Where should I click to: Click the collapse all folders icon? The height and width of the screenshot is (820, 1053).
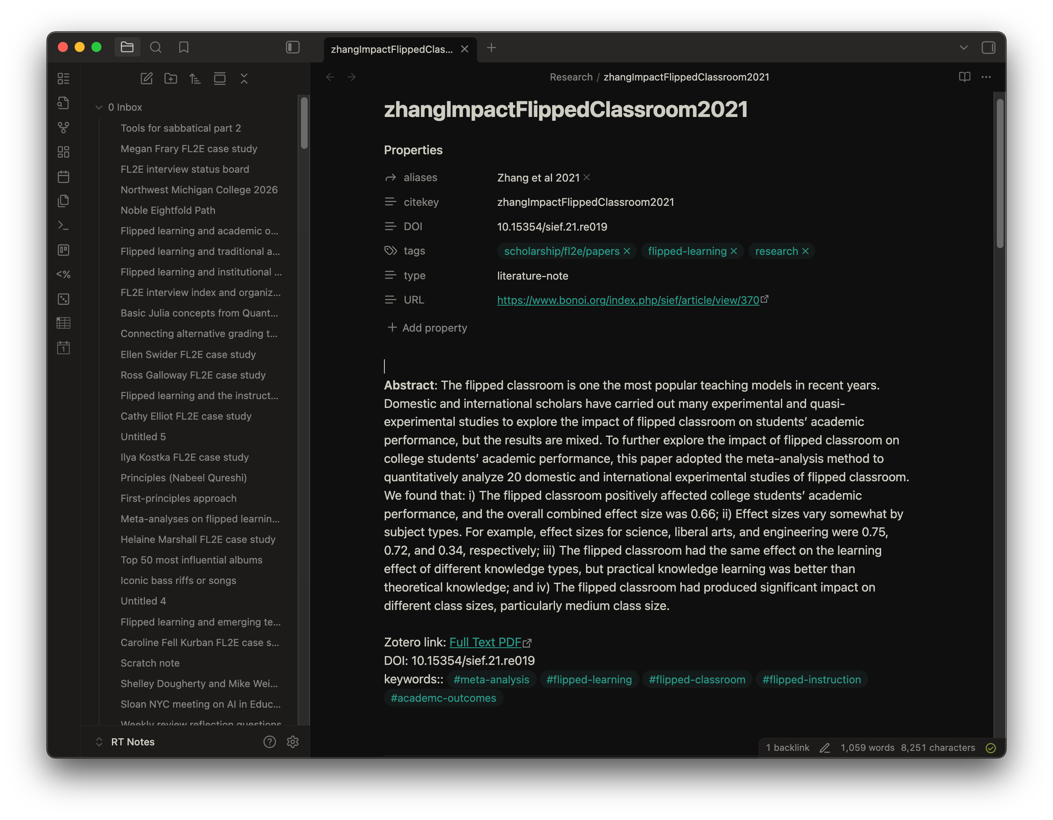pos(244,78)
